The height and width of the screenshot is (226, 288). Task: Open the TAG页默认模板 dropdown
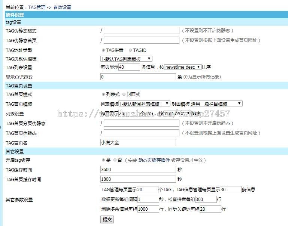coord(126,59)
